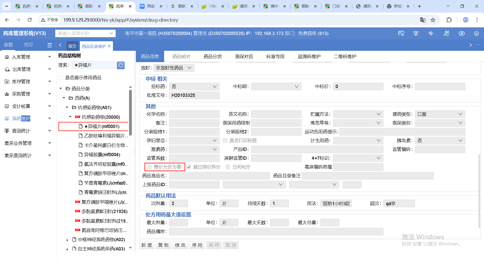Close the 药品目录维护 tab with X
Screen dimensions: 484x259
[x=109, y=46]
